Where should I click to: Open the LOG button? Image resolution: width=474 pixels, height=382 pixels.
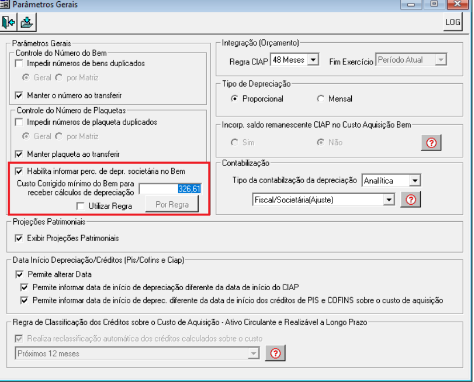[452, 22]
